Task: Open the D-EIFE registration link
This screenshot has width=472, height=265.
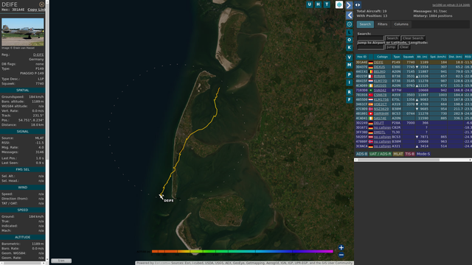Action: [38, 54]
